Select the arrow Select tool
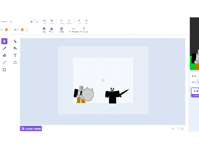 click(4, 41)
